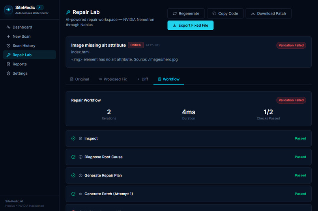Expand the Generate Patch (Attempt 1) step

[x=189, y=194]
